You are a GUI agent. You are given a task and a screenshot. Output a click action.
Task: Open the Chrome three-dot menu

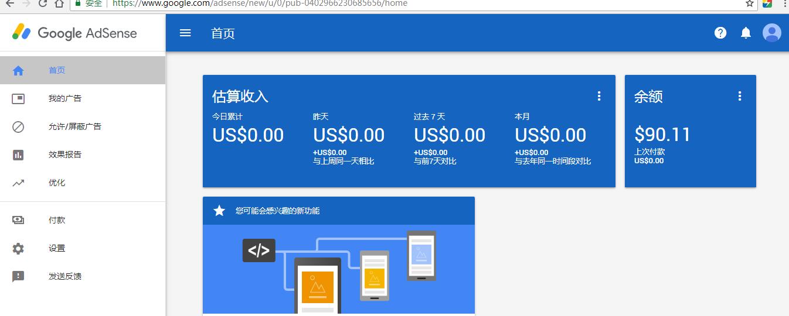click(784, 4)
